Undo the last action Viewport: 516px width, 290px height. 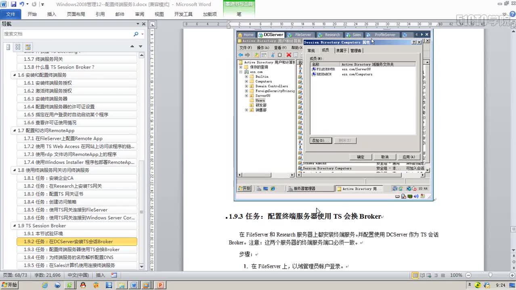pyautogui.click(x=21, y=4)
